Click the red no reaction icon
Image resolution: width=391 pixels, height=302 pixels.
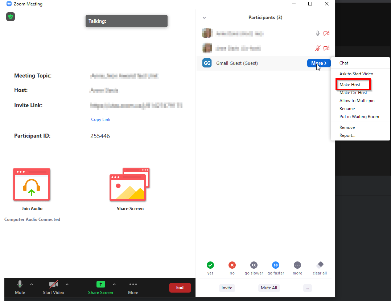tap(232, 265)
